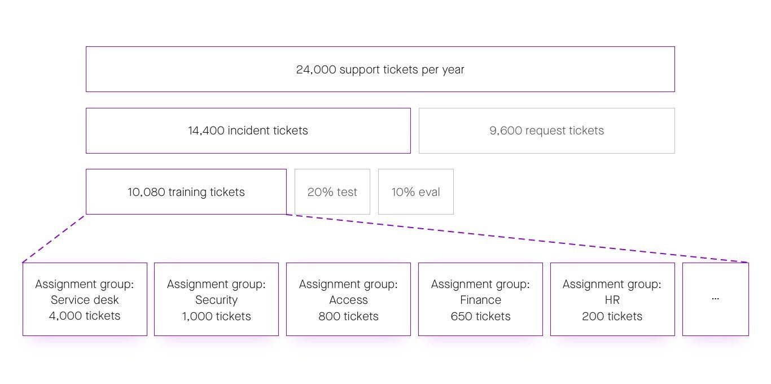Viewport: 771px width, 384px height.
Task: Click the 'Finance' label text
Action: tap(480, 300)
